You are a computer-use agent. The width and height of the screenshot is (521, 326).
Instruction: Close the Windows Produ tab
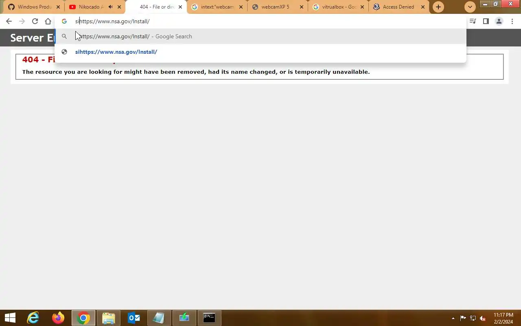click(58, 7)
